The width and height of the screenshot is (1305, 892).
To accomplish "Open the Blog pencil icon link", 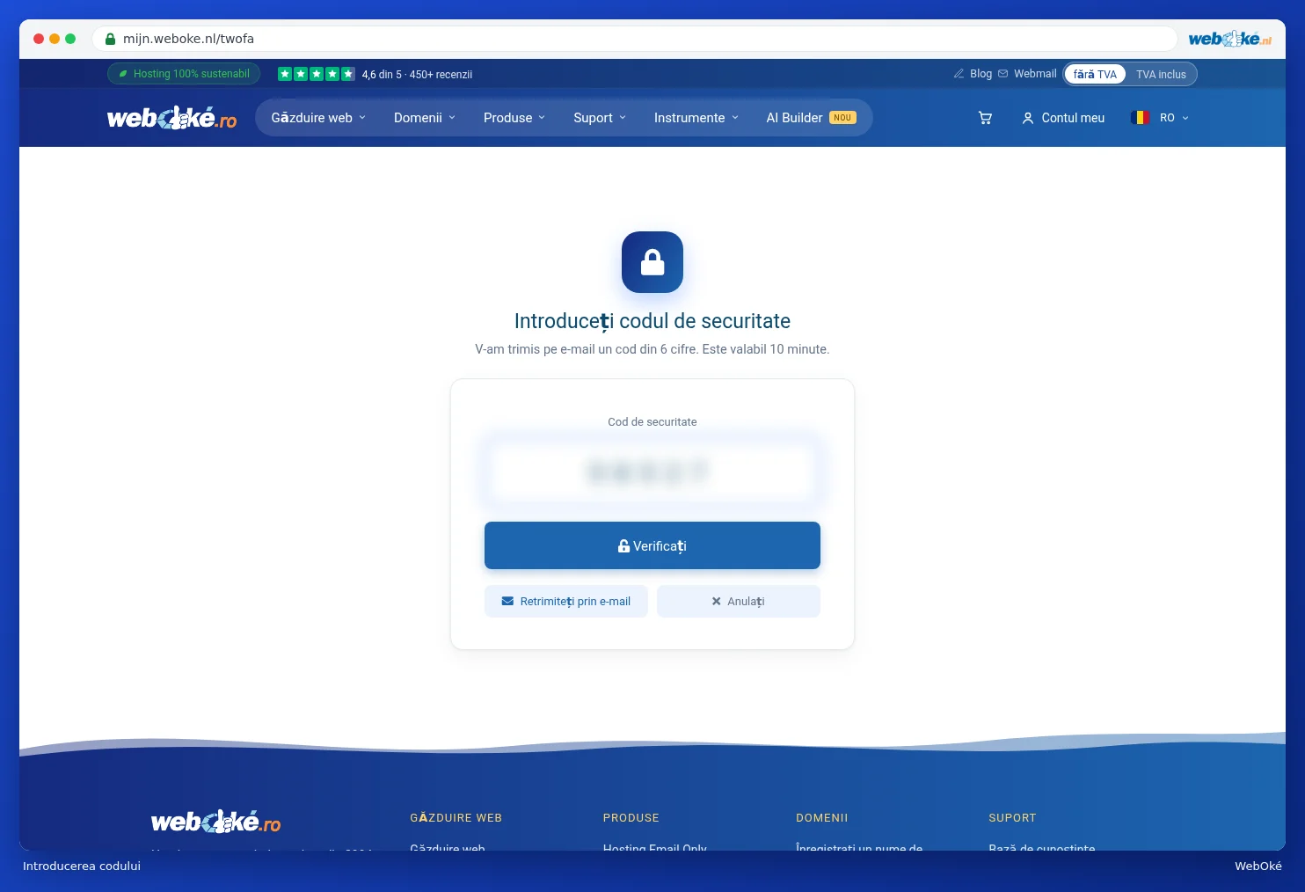I will click(x=959, y=74).
